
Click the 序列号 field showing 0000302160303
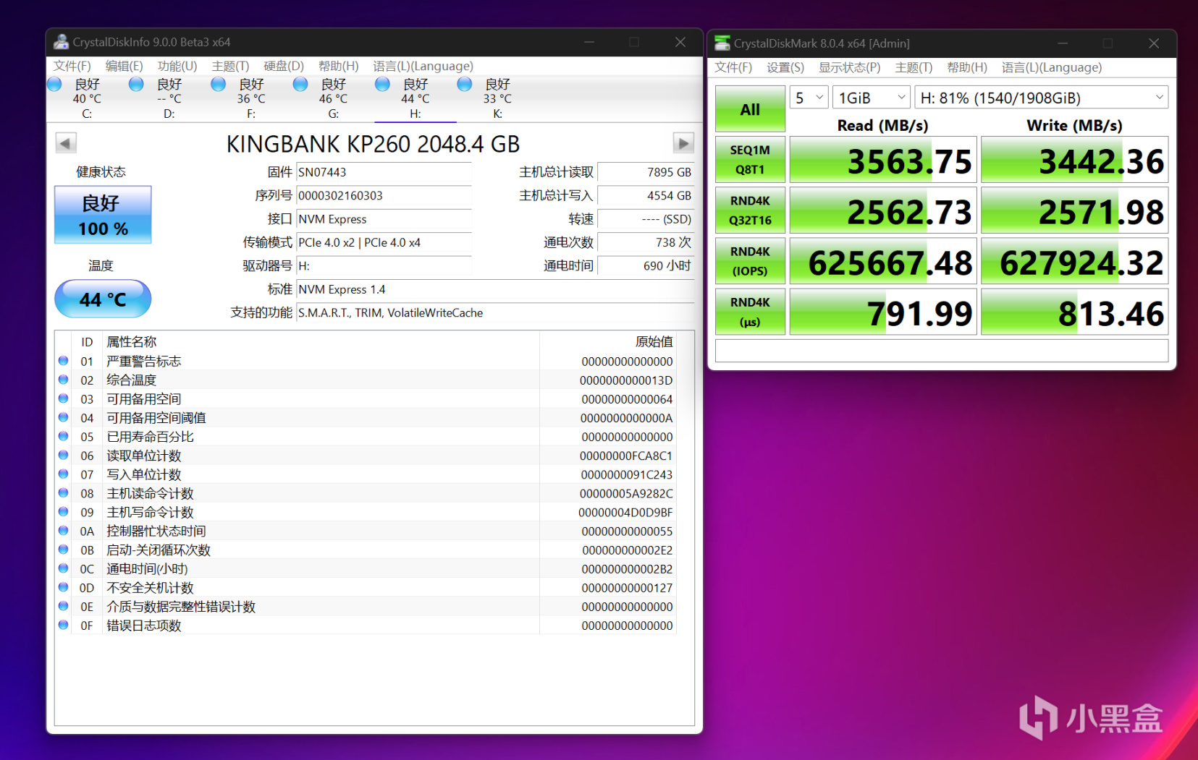[x=384, y=195]
